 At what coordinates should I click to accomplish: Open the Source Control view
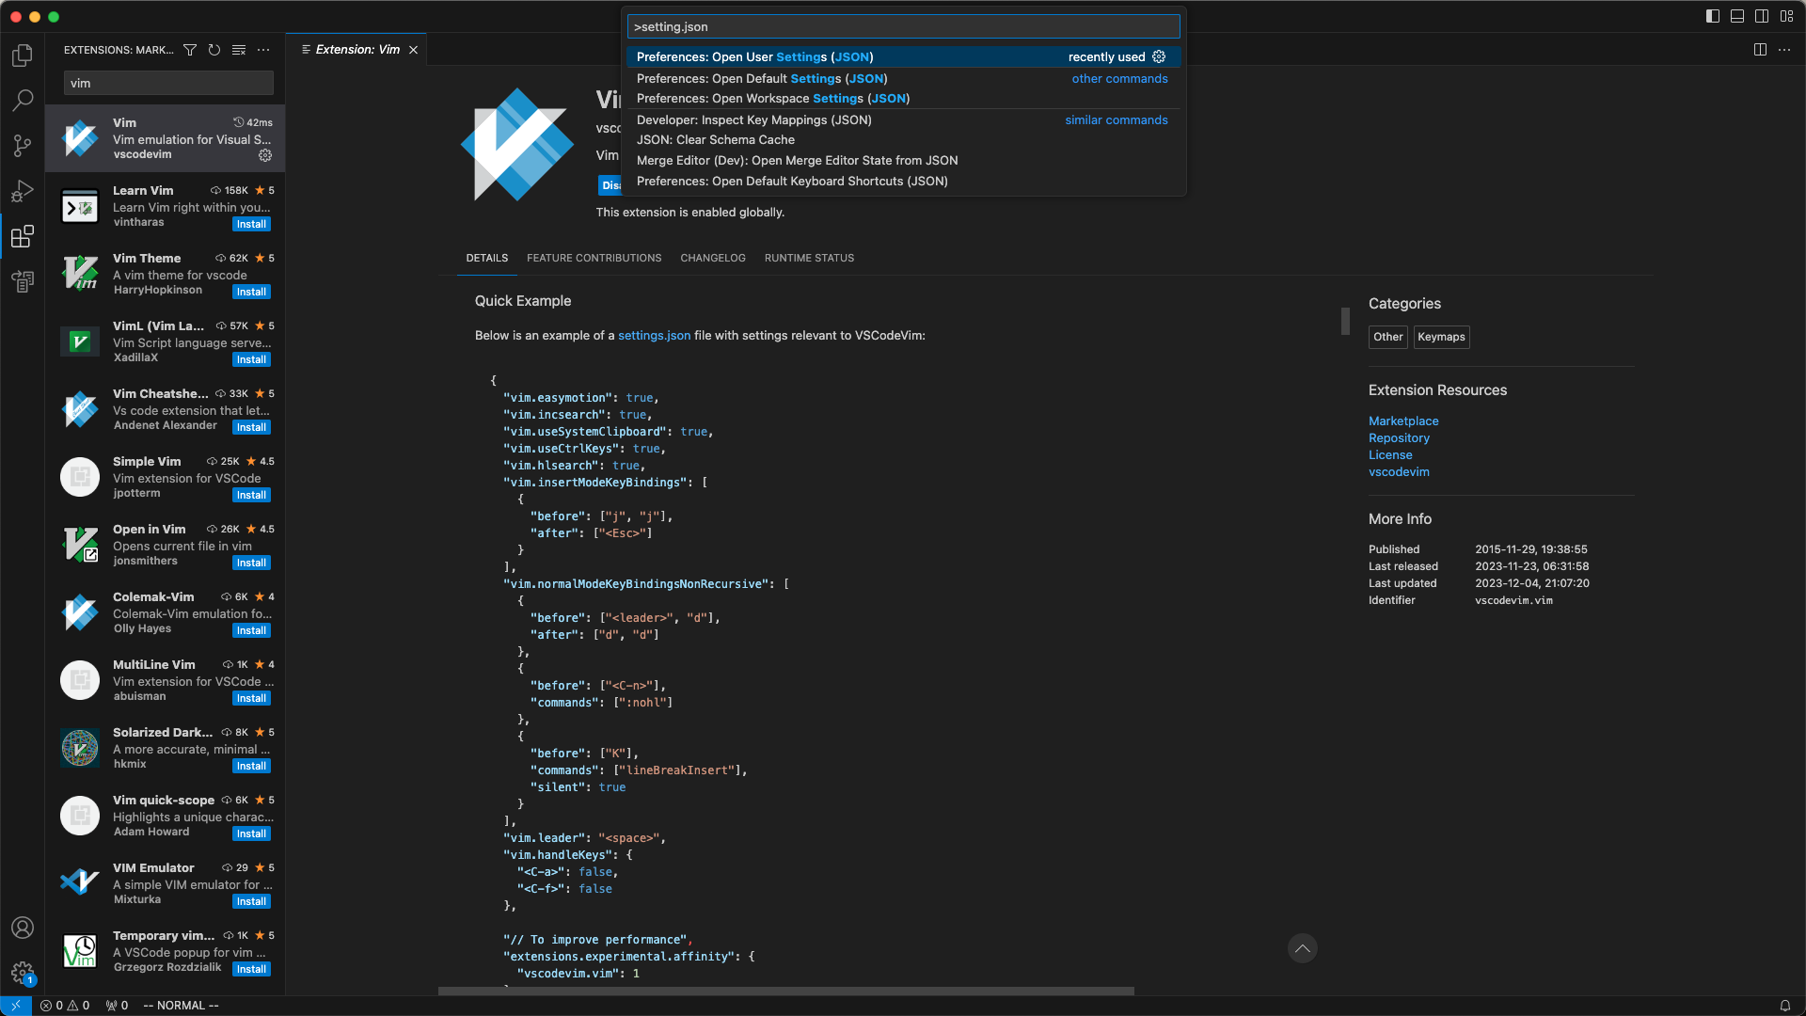(x=23, y=145)
